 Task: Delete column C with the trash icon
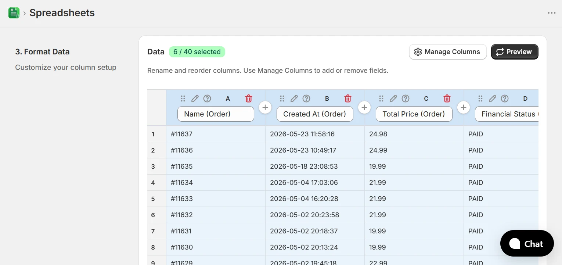click(447, 99)
